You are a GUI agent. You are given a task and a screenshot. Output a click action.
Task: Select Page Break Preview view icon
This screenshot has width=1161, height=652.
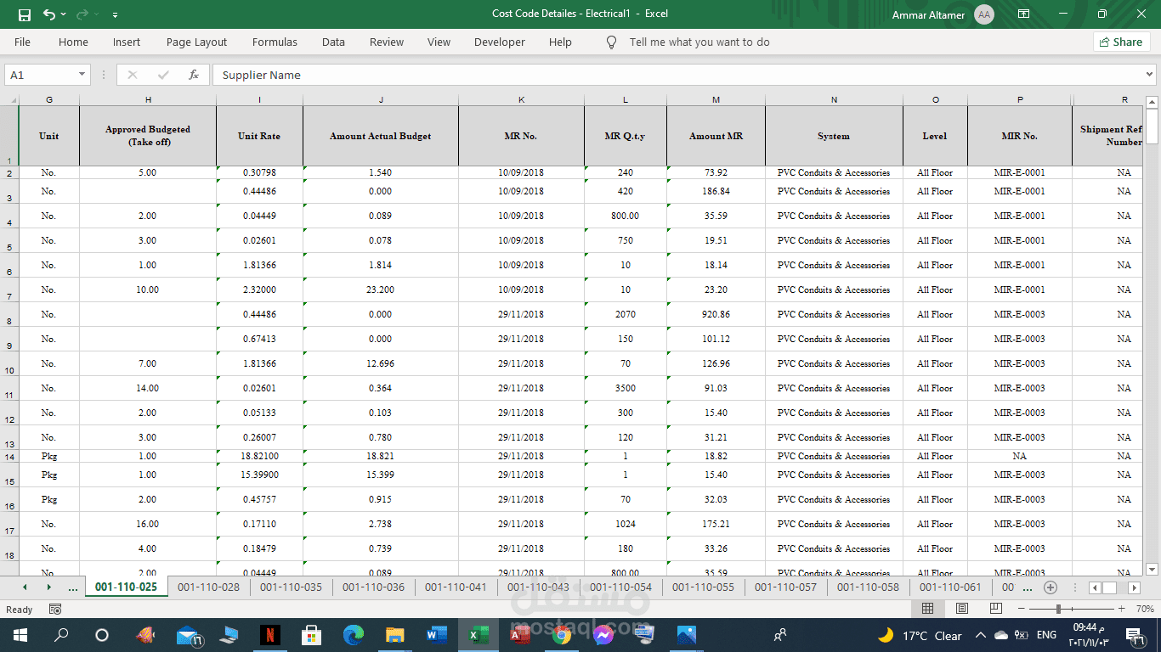994,609
